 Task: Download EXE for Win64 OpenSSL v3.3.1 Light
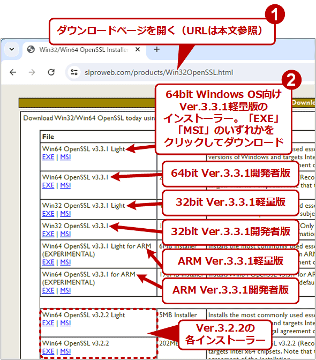click(x=48, y=157)
